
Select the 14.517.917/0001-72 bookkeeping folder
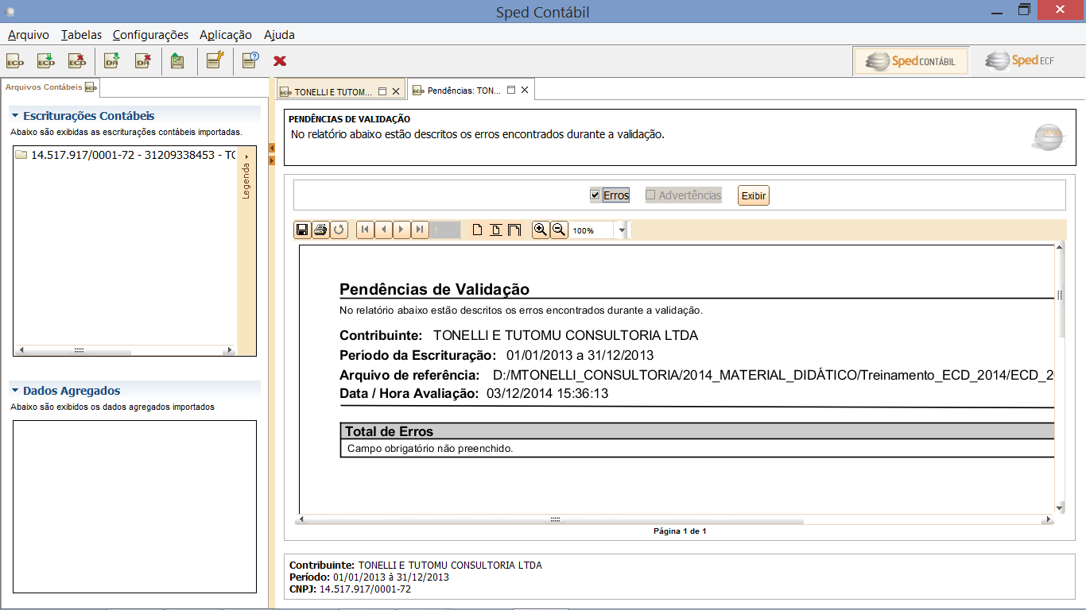[126, 155]
